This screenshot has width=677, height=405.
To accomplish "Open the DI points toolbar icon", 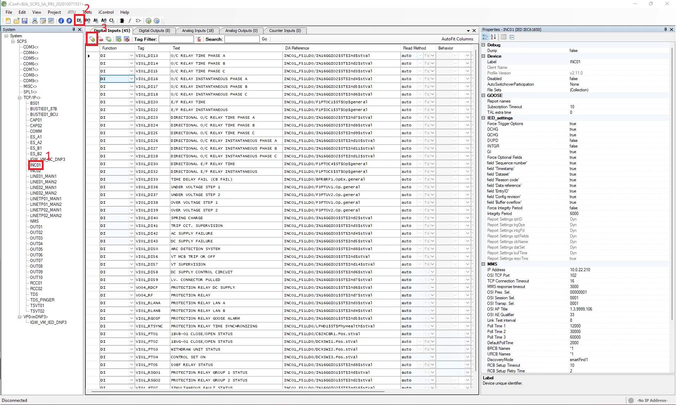I will click(x=79, y=20).
